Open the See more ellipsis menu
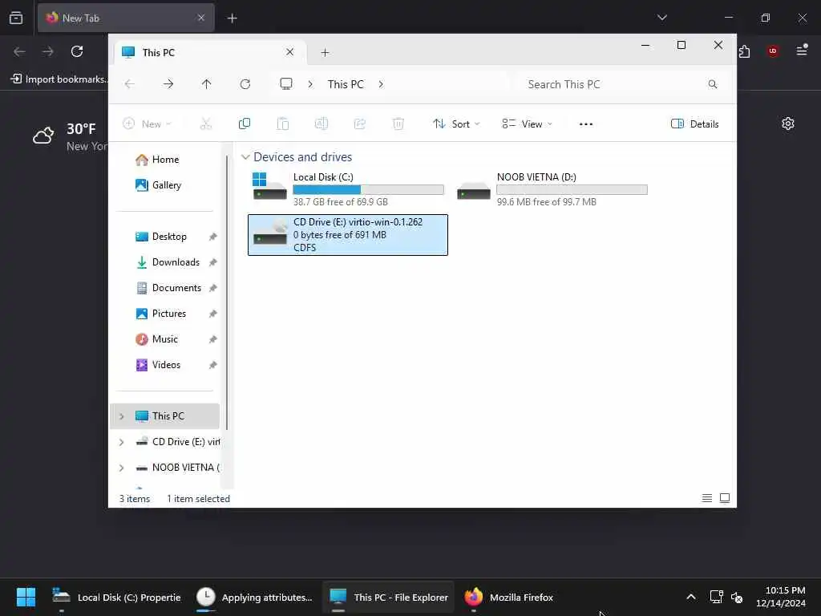The height and width of the screenshot is (616, 821). pyautogui.click(x=586, y=124)
